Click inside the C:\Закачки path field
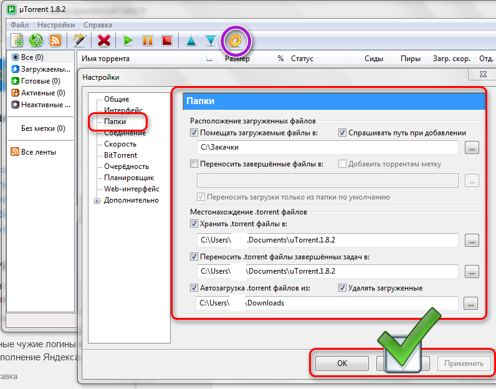 (x=327, y=147)
